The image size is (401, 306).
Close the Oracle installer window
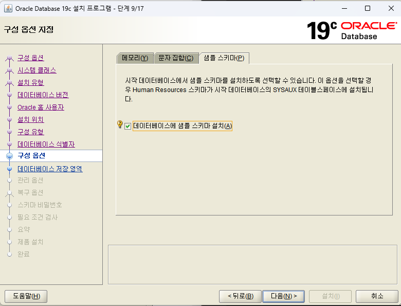pos(391,8)
